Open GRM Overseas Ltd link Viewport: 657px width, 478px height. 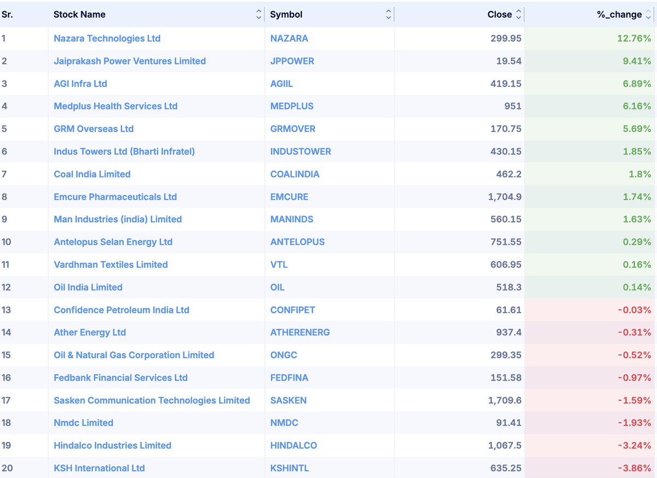tap(94, 129)
